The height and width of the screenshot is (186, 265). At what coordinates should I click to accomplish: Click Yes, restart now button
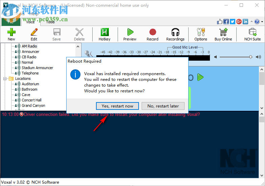pos(118,106)
